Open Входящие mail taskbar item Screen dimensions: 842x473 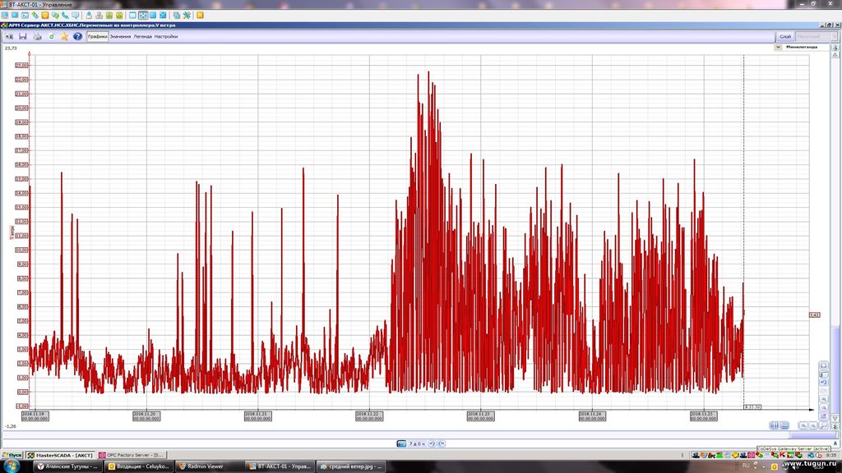coord(139,466)
